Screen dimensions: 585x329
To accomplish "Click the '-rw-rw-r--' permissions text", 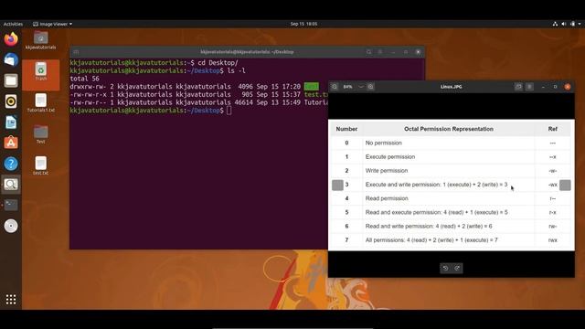I will 88,102.
